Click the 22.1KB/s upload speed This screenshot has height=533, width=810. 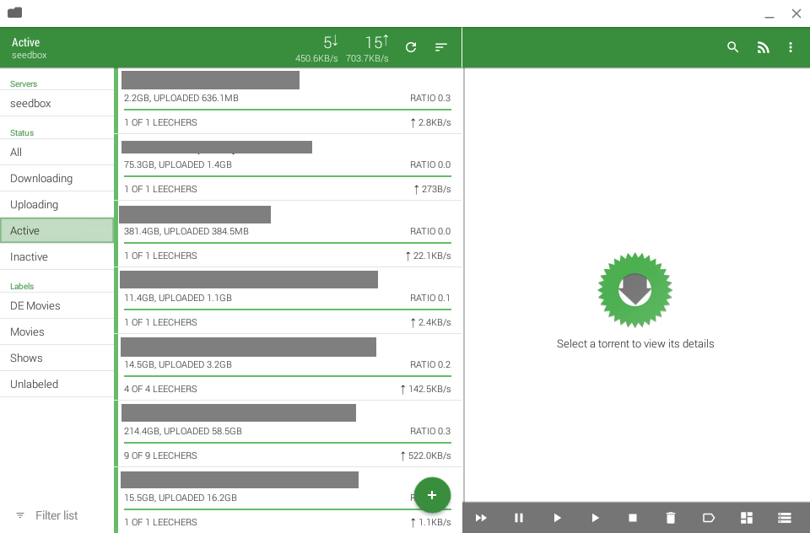coord(429,256)
